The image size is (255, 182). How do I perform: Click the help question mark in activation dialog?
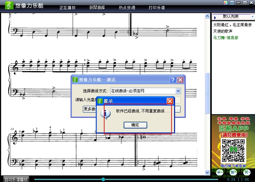tap(173, 80)
